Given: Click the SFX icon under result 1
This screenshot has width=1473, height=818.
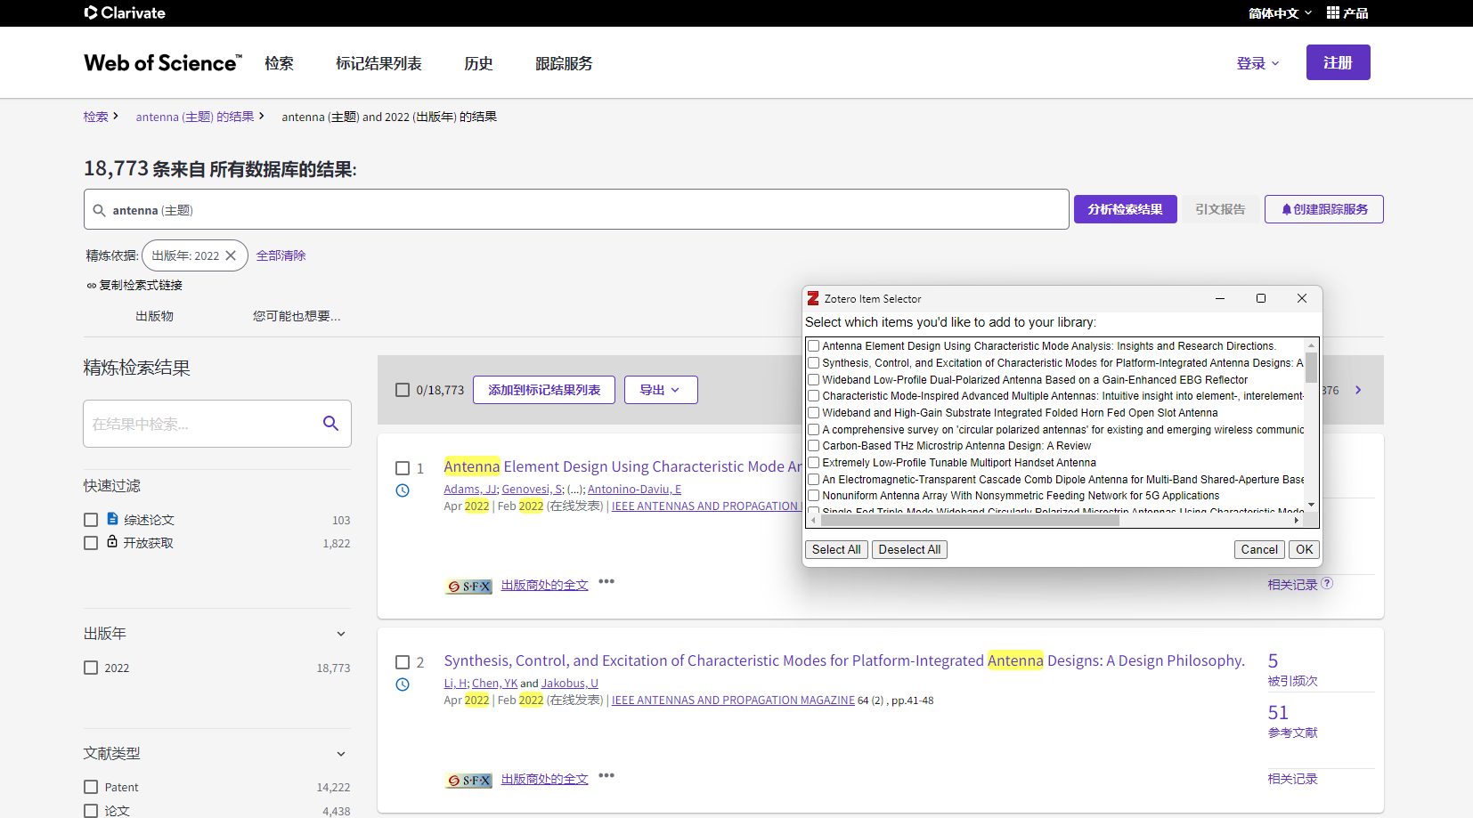Looking at the screenshot, I should [468, 587].
